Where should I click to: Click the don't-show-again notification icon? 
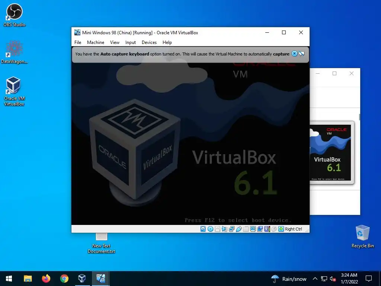302,54
